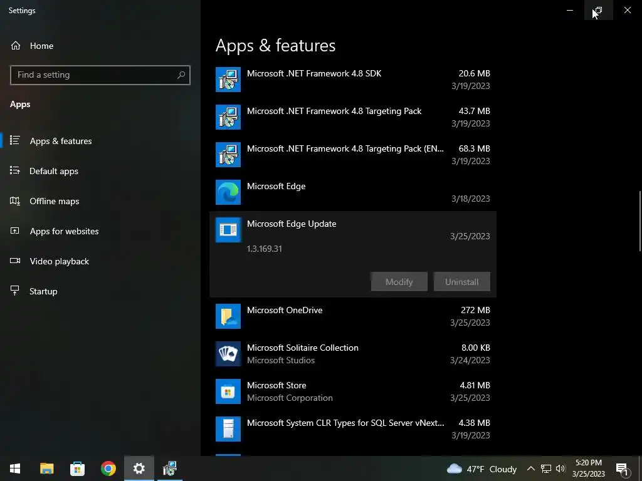Select Microsoft System CLR Types for SQL Server
The image size is (642, 481).
(x=352, y=429)
